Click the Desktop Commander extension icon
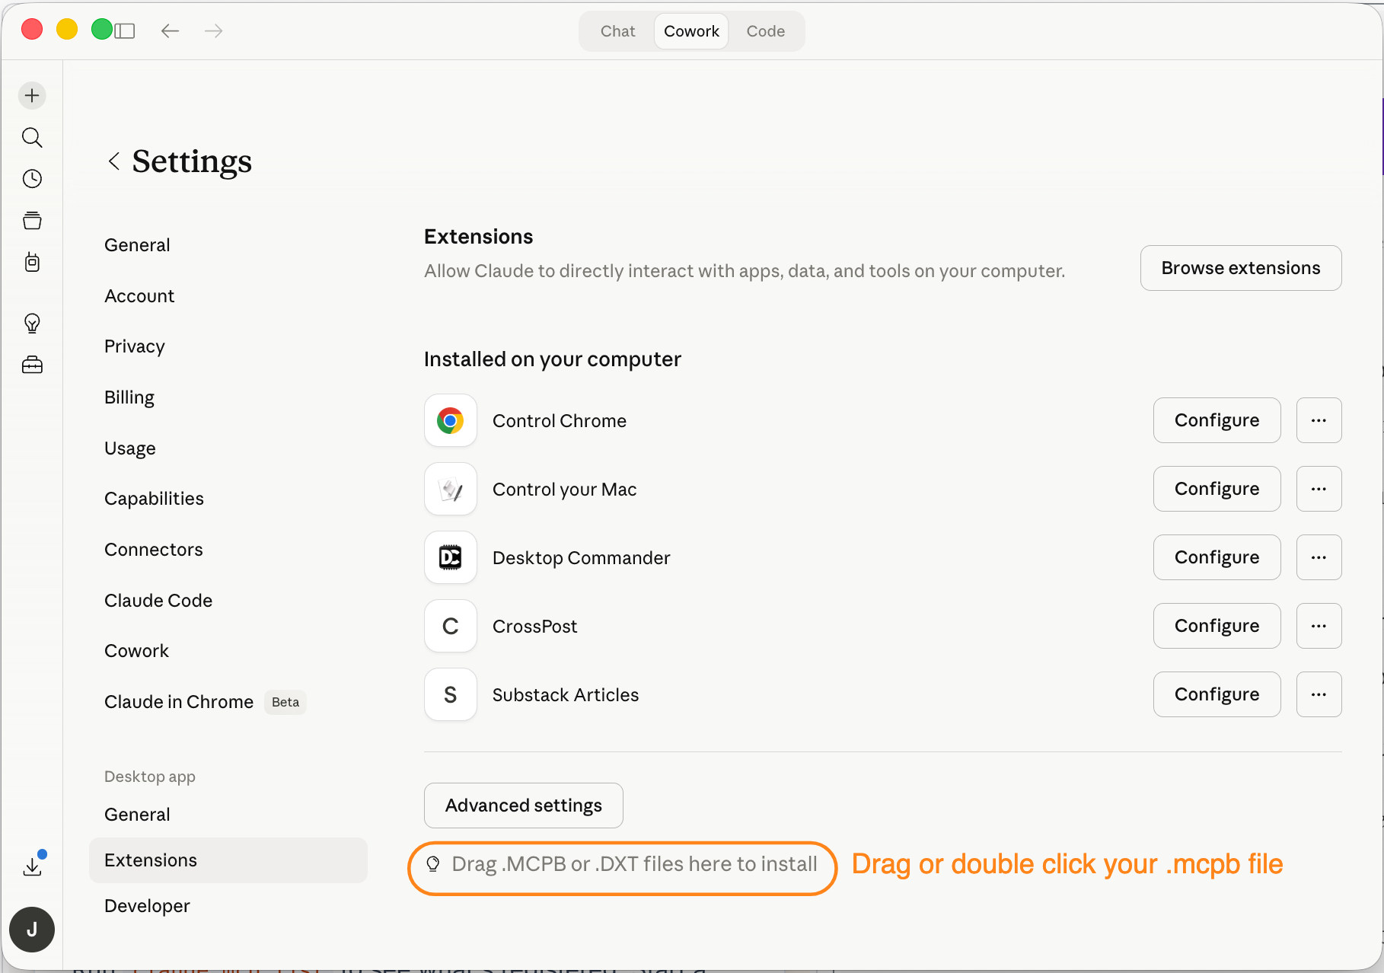This screenshot has height=973, width=1384. (451, 557)
